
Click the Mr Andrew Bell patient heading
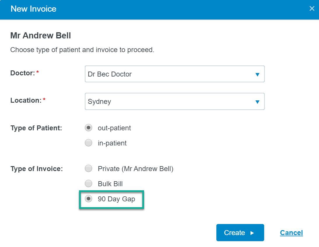tap(41, 35)
